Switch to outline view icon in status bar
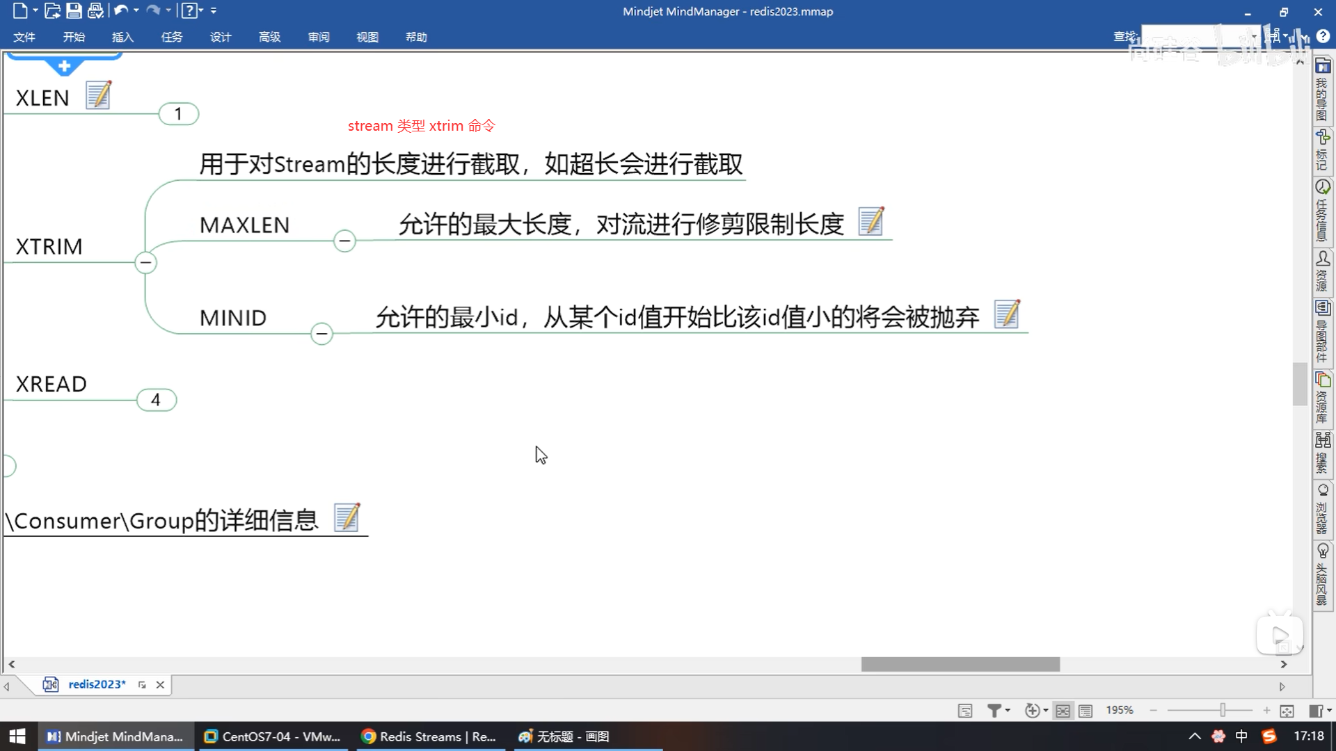 tap(1085, 710)
